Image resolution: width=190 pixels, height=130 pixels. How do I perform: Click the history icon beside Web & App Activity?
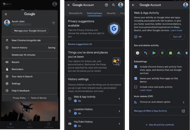70,99
